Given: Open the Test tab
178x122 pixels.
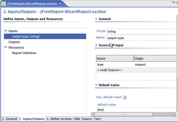Looking at the screenshot, I should (97, 119).
